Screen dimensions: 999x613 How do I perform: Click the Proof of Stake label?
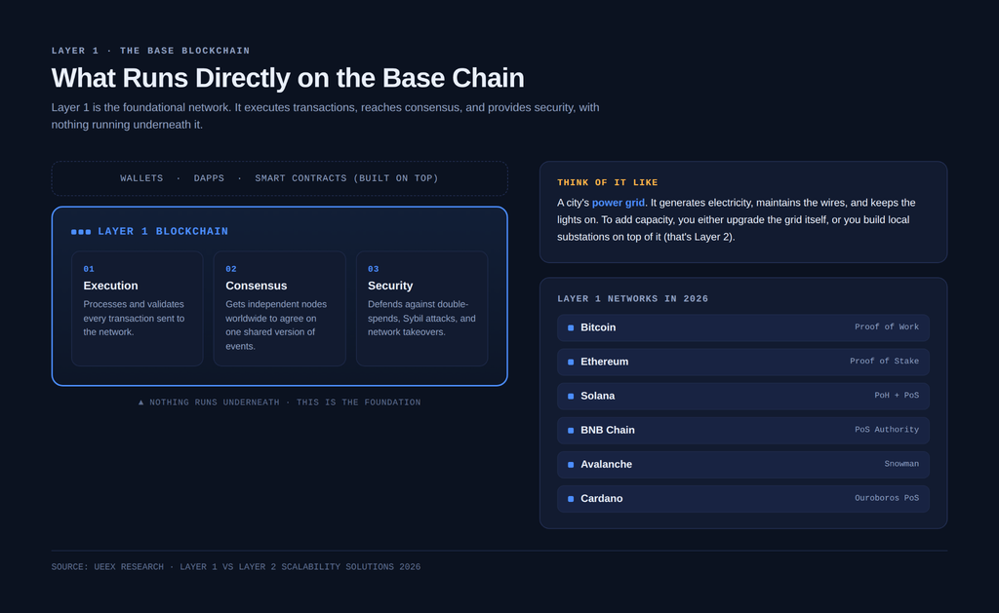884,361
